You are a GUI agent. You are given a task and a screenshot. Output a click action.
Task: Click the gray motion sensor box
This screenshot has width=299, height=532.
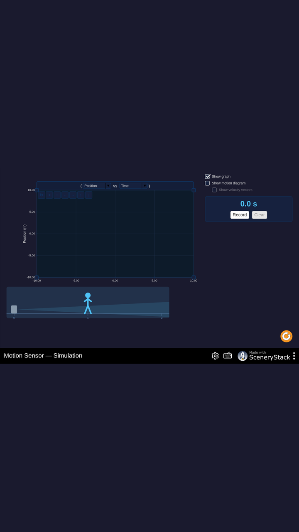(x=14, y=309)
